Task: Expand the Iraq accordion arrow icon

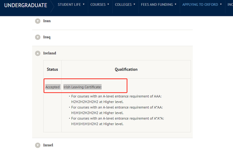Action: [x=38, y=37]
